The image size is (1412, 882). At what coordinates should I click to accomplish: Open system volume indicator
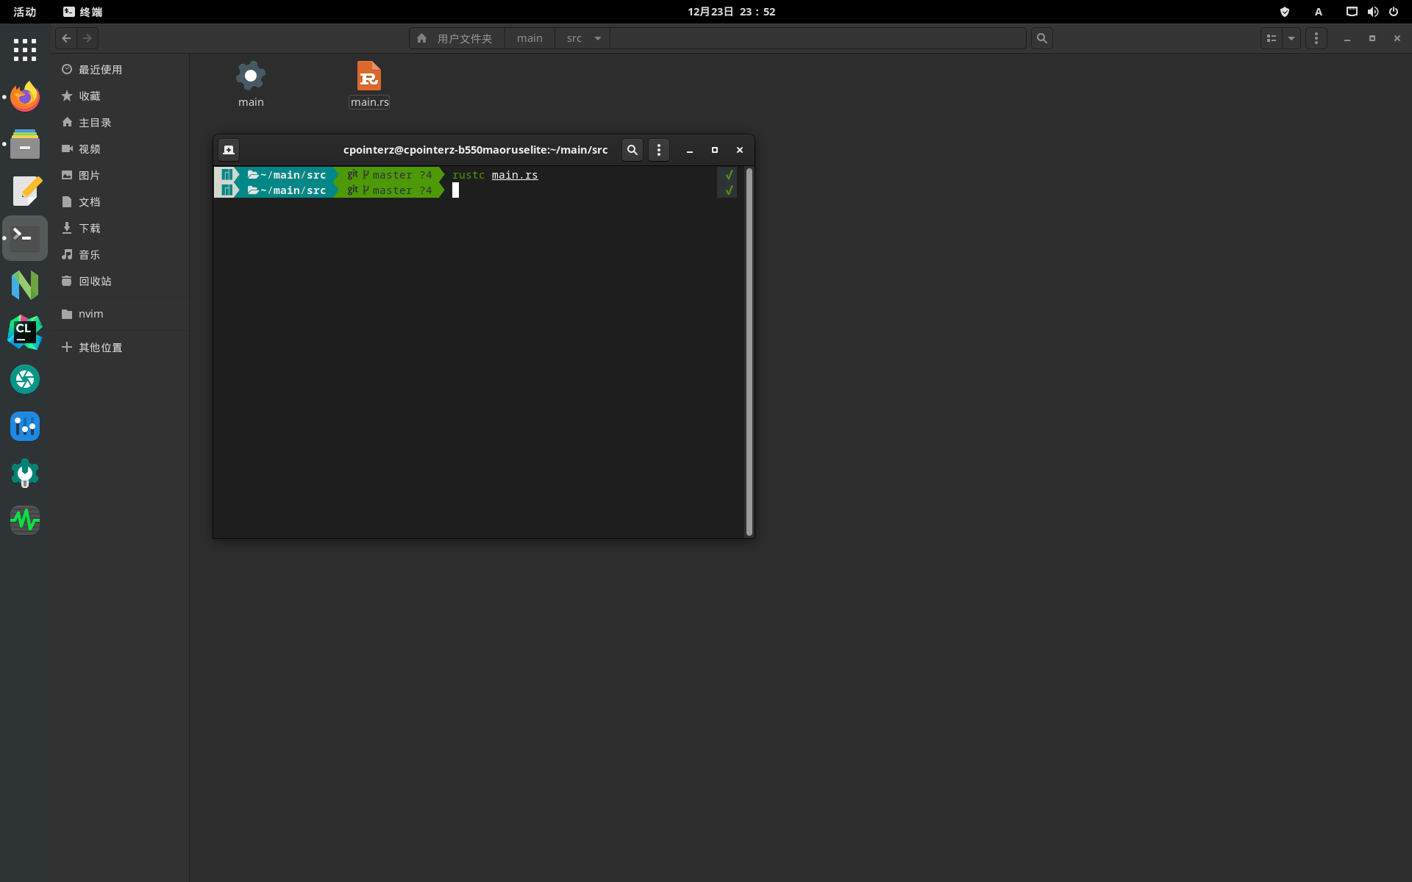[x=1372, y=12]
